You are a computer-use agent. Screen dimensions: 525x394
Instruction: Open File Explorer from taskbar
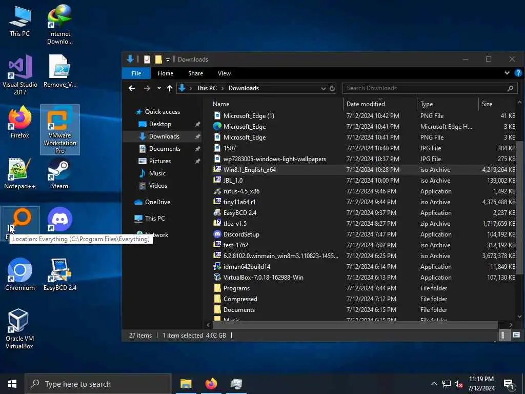[x=186, y=384]
